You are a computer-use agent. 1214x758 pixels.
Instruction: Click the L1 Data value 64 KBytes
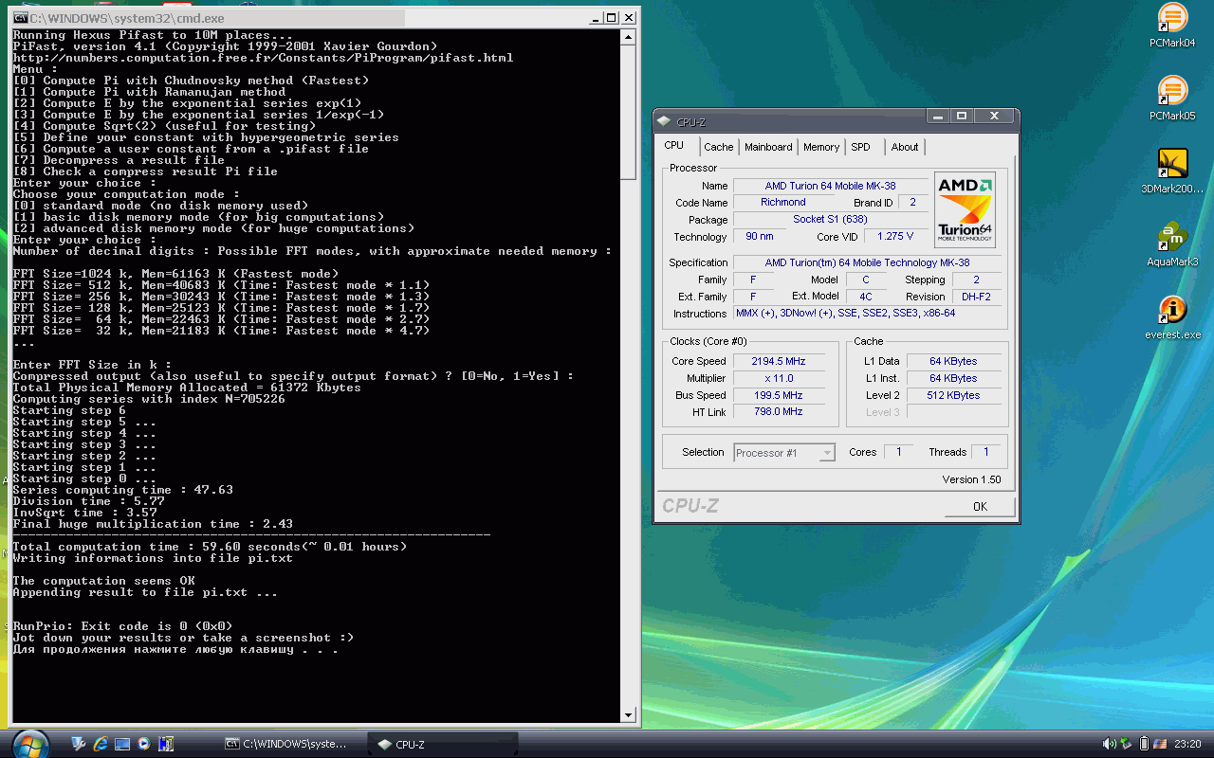(x=953, y=361)
